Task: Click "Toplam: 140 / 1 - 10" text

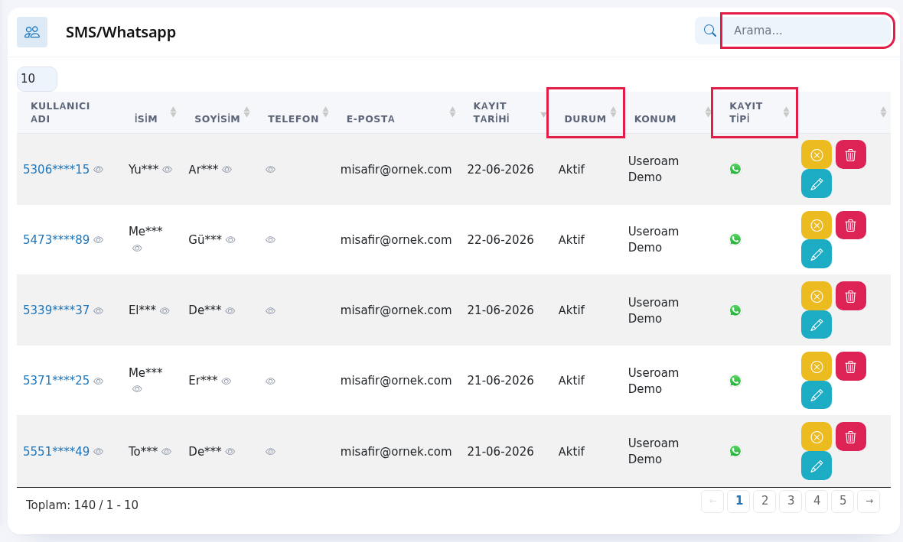Action: [x=82, y=505]
